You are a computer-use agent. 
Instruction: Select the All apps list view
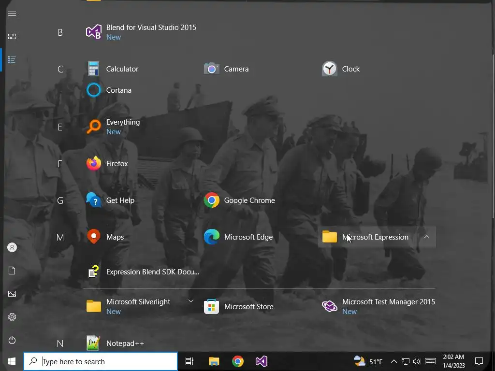(12, 59)
